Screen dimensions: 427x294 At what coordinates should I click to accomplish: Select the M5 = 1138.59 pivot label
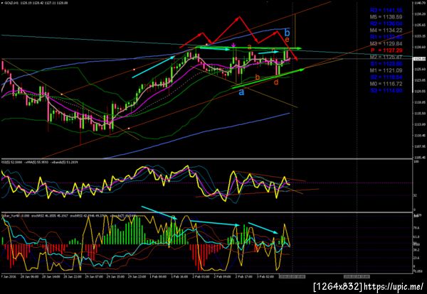(x=386, y=17)
